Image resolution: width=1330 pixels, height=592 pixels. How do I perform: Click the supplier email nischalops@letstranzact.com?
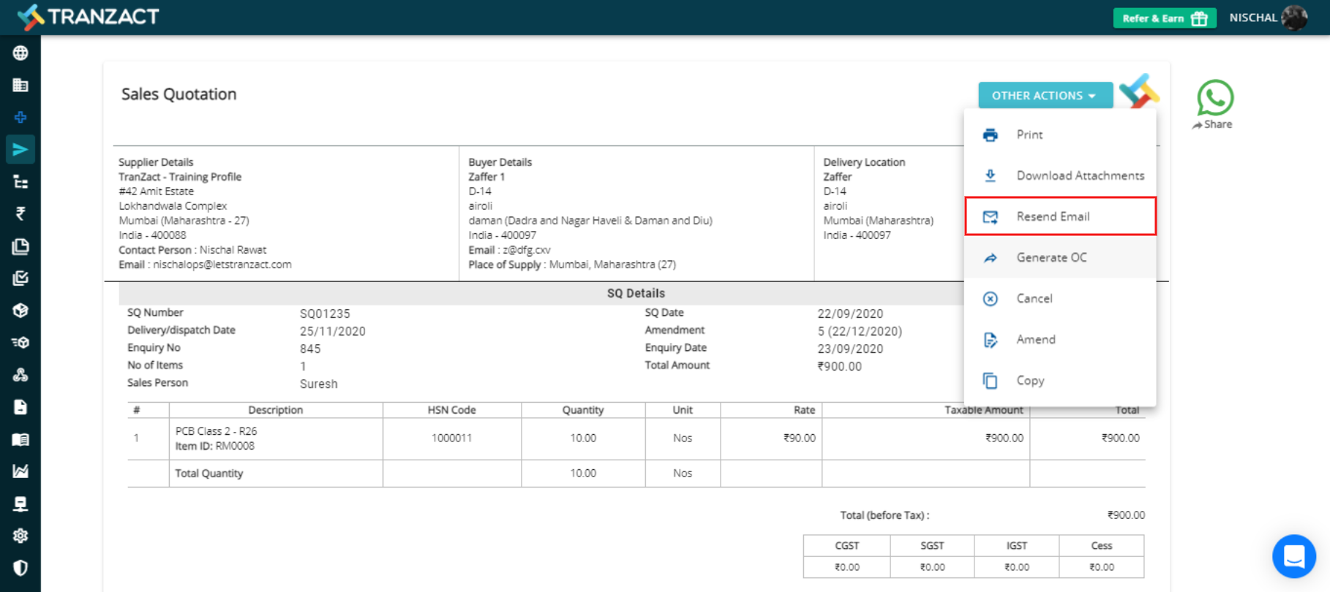coord(222,265)
